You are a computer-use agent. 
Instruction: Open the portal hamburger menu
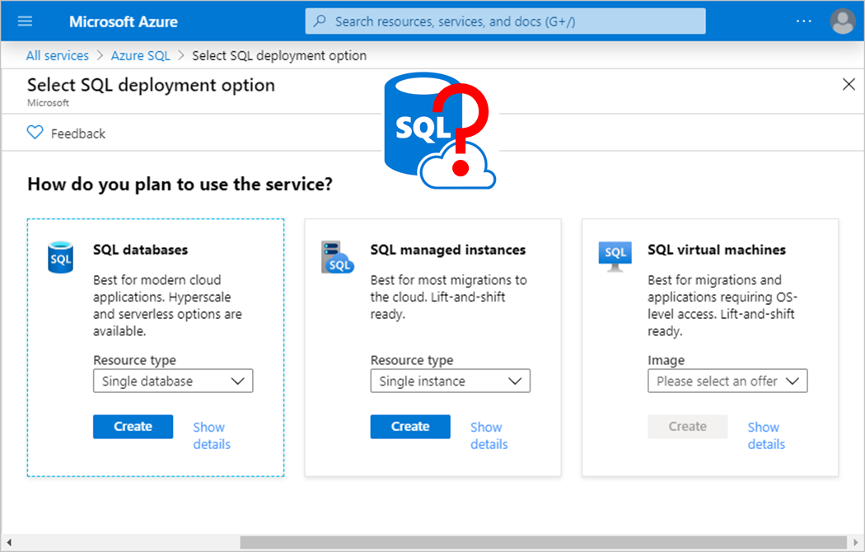[x=25, y=21]
